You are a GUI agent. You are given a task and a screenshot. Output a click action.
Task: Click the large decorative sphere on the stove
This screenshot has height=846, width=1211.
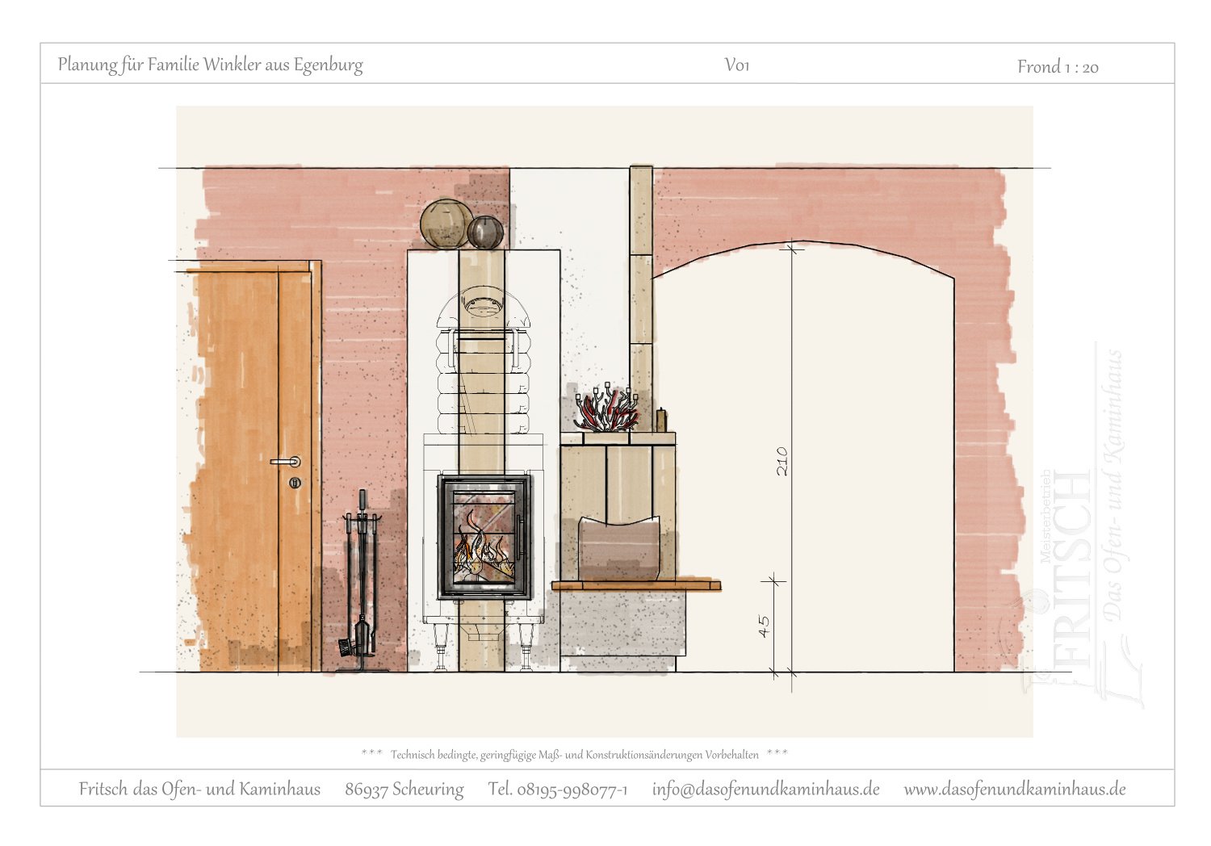pos(446,223)
